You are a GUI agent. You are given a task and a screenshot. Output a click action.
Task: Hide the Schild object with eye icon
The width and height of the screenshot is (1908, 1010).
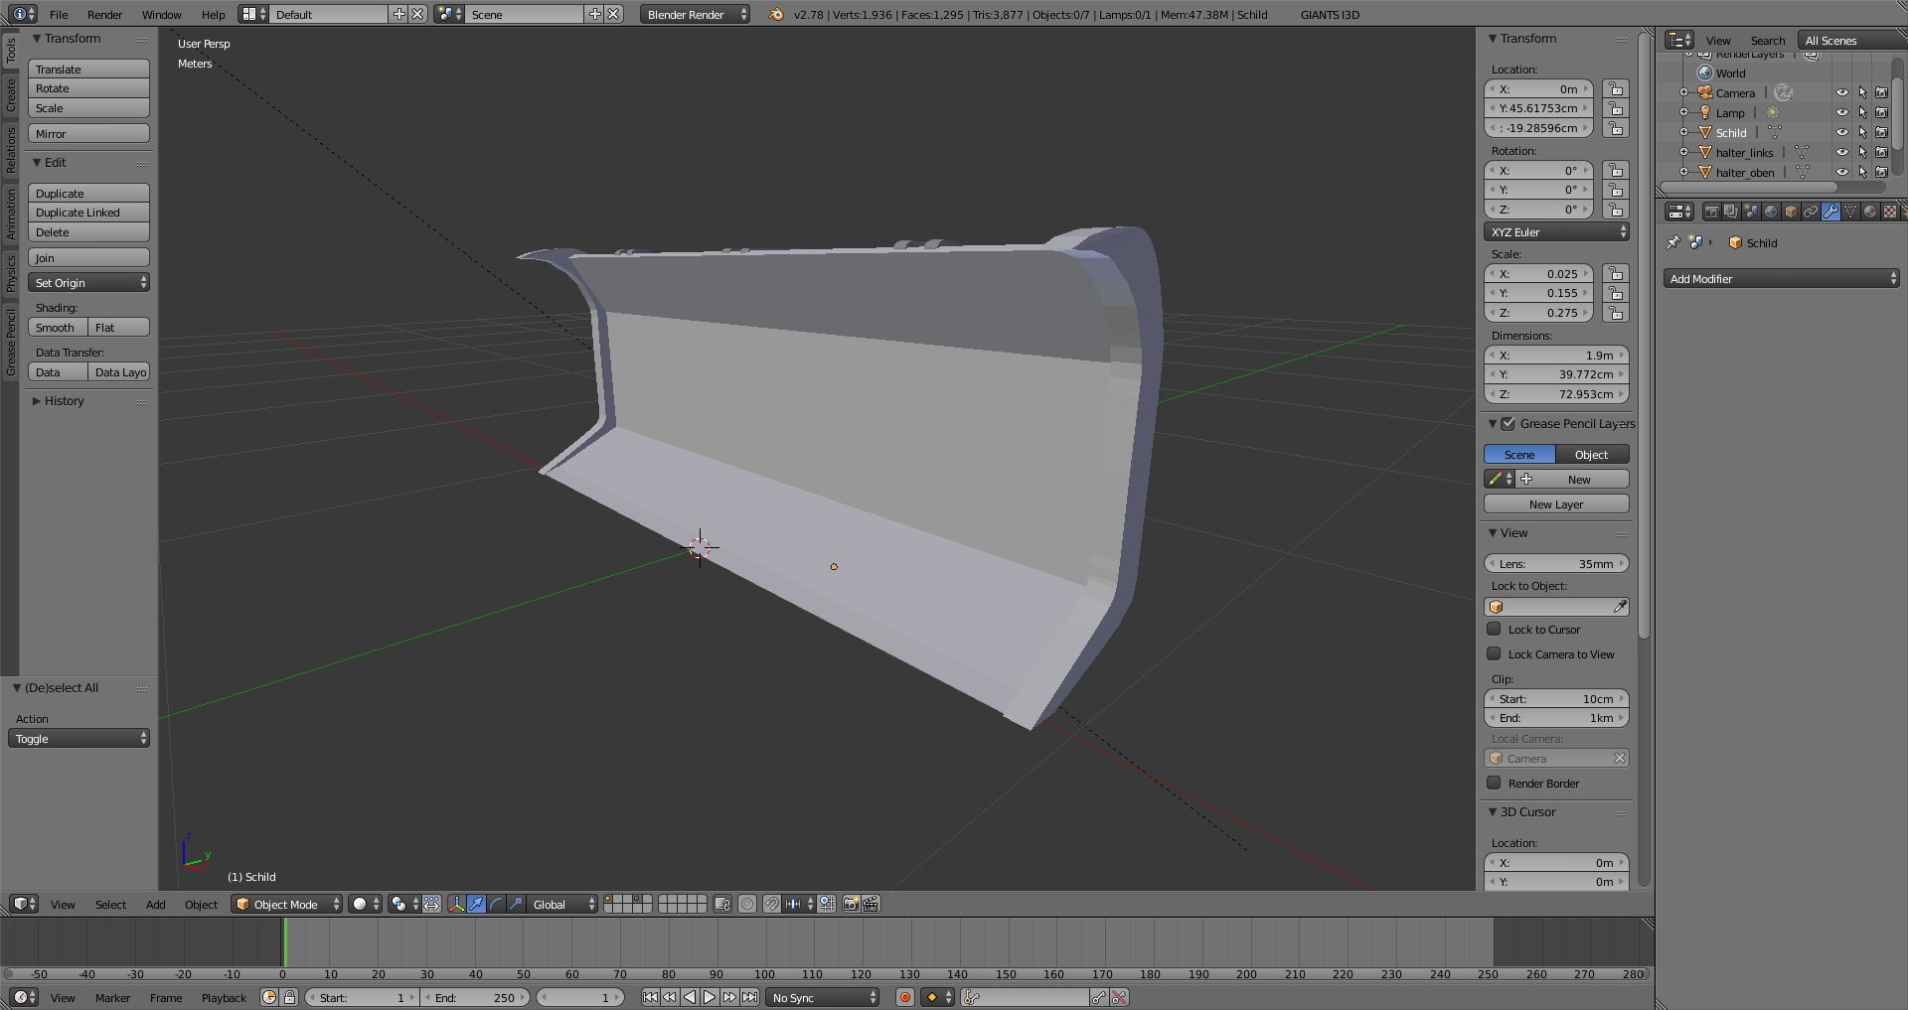(1841, 133)
